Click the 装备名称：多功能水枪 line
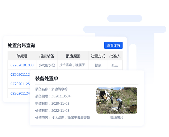Screen dimensions: 169x137 (x=51, y=89)
